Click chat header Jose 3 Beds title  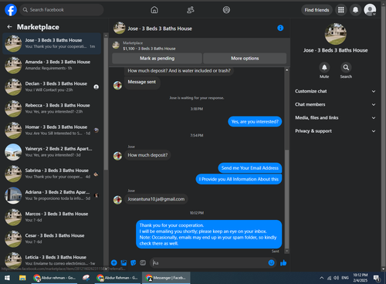pos(160,29)
